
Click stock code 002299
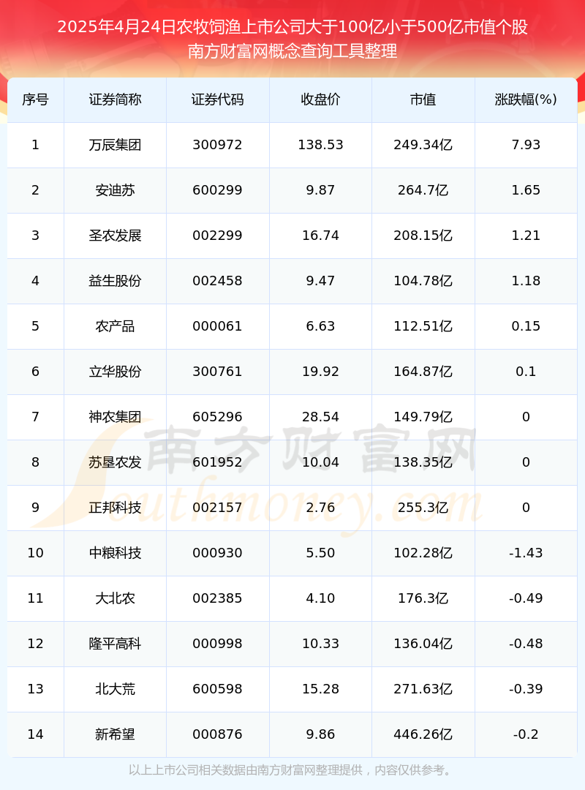pyautogui.click(x=218, y=236)
